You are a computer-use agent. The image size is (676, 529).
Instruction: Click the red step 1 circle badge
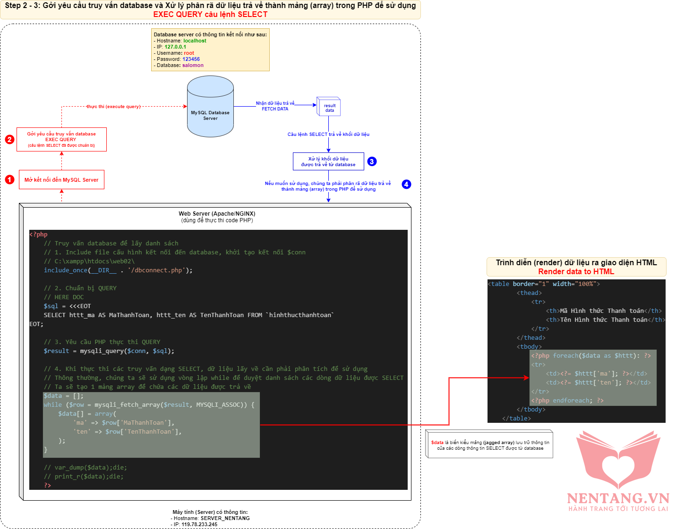coord(9,180)
